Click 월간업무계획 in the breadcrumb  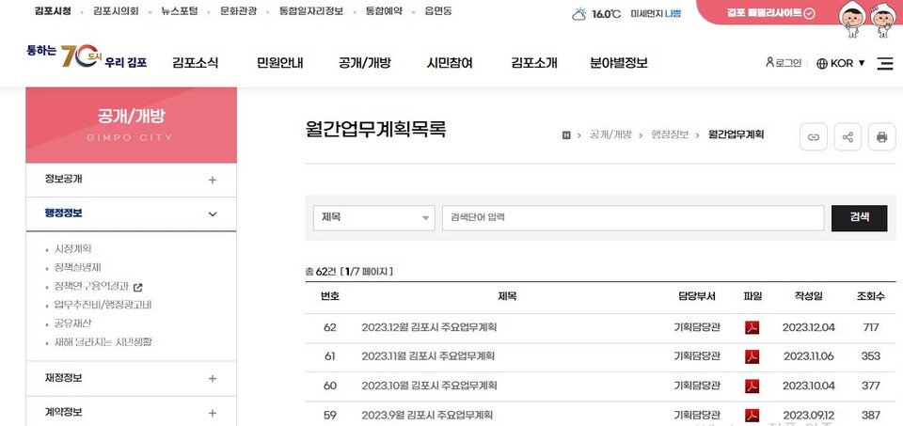(736, 134)
